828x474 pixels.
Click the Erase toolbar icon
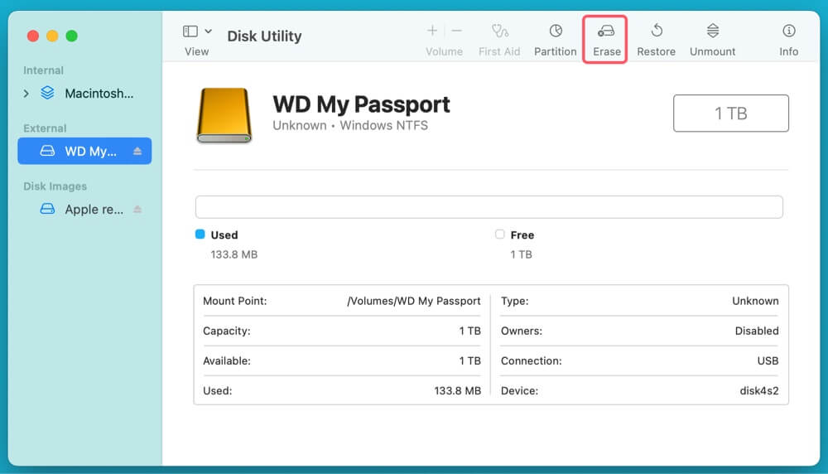point(606,32)
